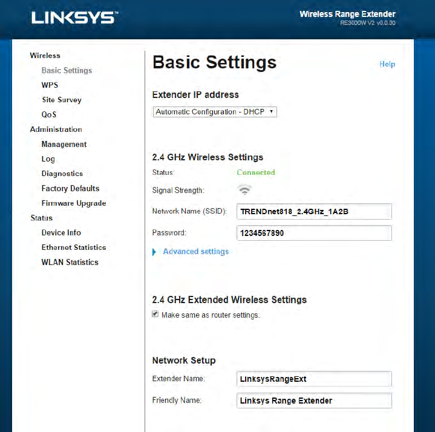The width and height of the screenshot is (435, 432).
Task: Open the Log page
Action: 48,159
